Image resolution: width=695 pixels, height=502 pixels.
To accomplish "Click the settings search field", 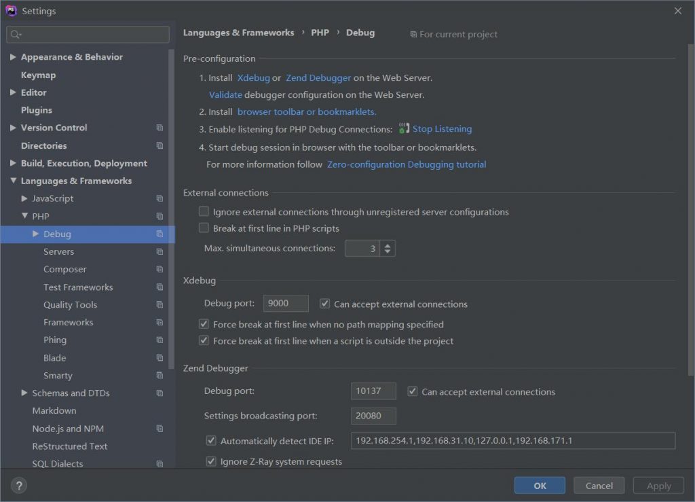I will (x=88, y=34).
